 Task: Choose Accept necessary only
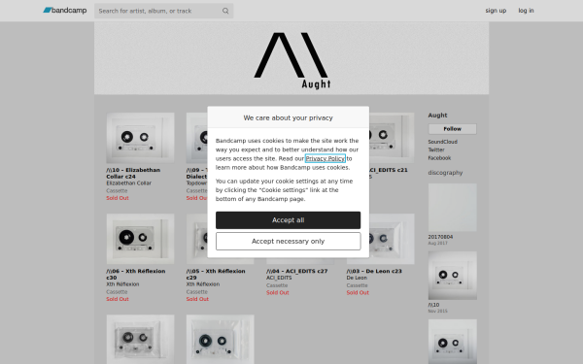pos(288,241)
